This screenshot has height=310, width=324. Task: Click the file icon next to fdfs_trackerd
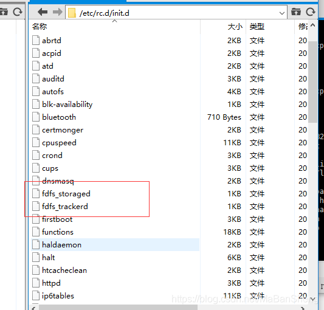point(36,206)
